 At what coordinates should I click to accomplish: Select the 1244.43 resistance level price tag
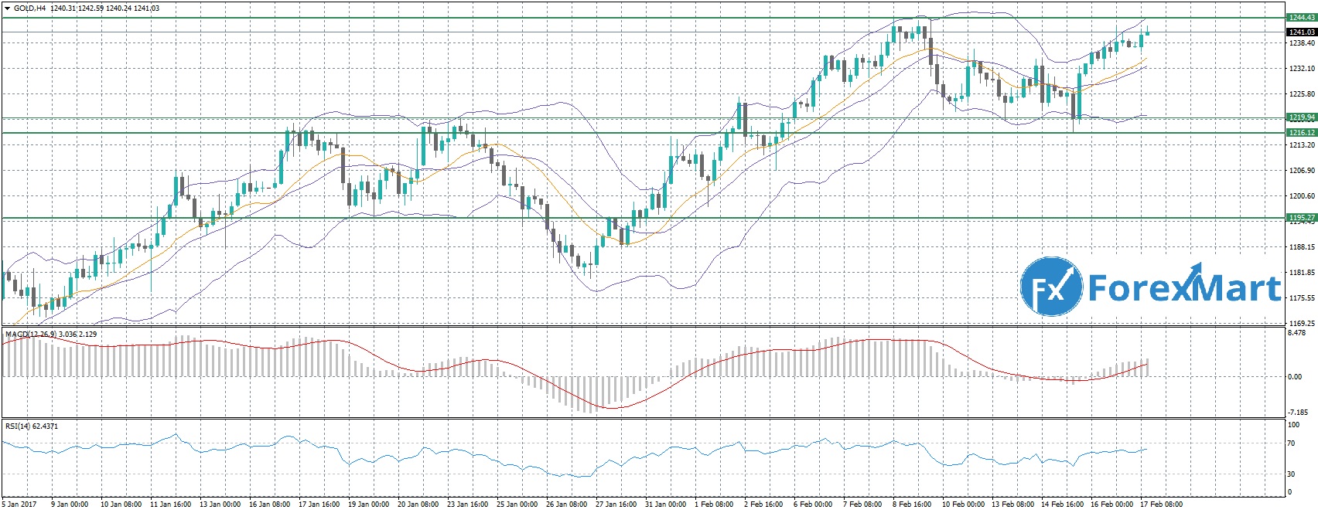point(1301,17)
